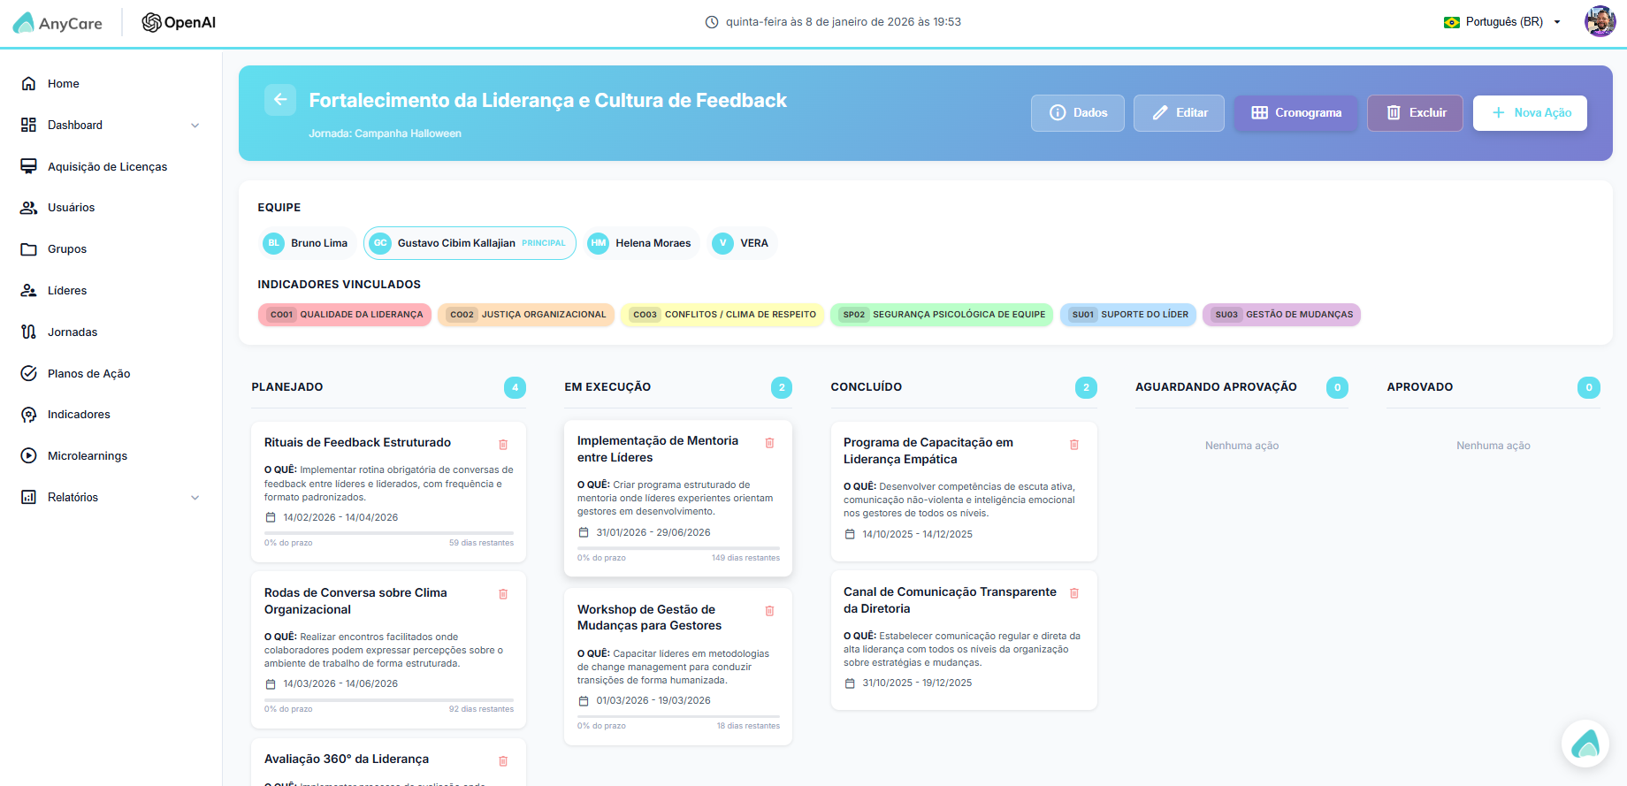Delete the Rituais de Feedback Estruturado card
Screen dimensions: 1627x786
pos(503,445)
